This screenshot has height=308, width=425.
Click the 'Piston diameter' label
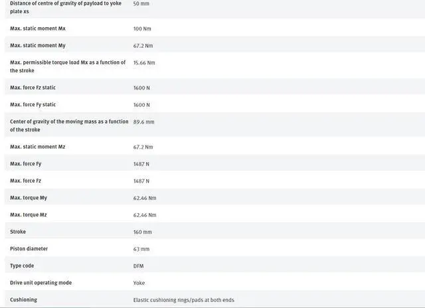(x=29, y=248)
